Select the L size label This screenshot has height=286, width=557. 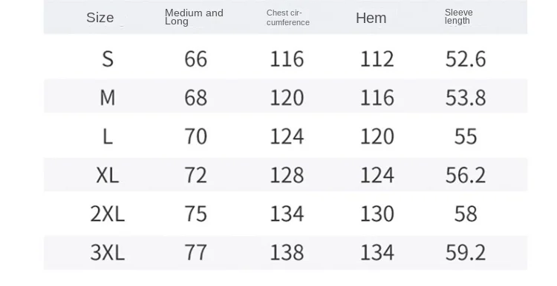108,136
